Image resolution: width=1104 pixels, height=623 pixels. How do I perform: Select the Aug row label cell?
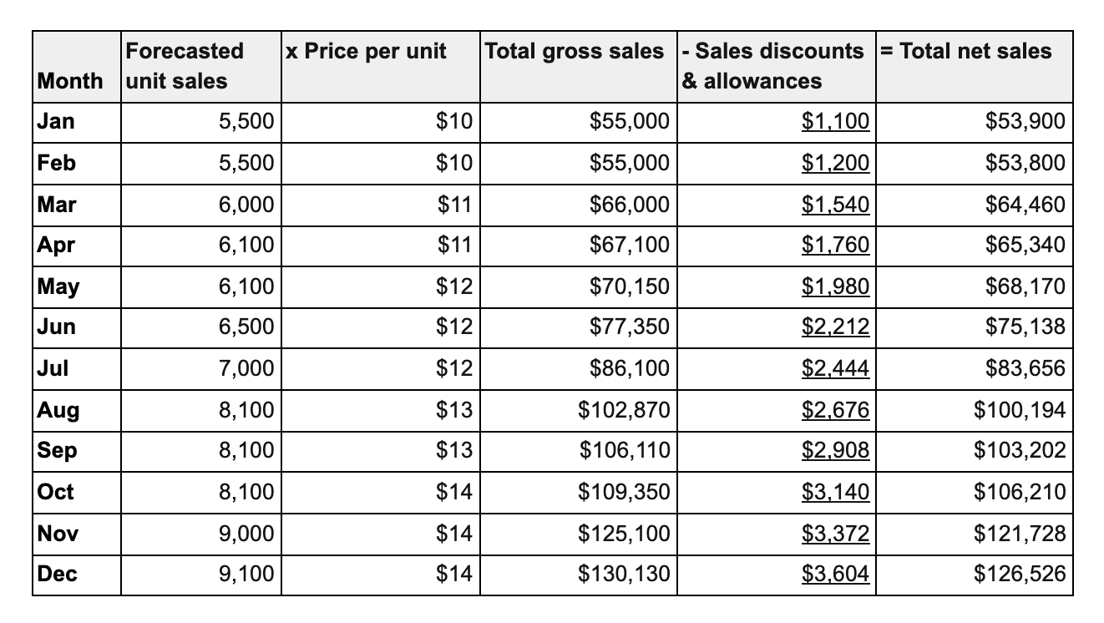tap(58, 410)
